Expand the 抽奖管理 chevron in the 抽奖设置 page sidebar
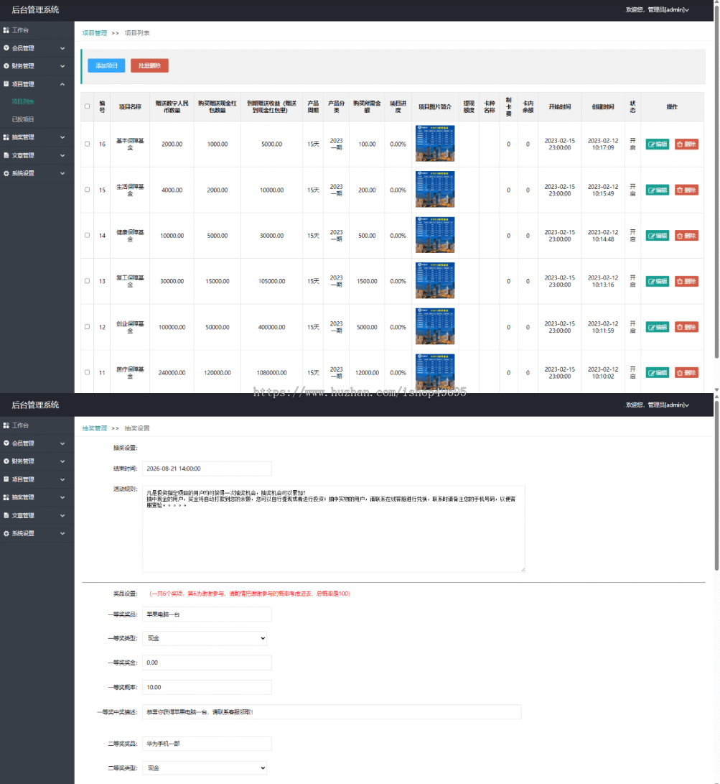The height and width of the screenshot is (784, 720). click(x=62, y=497)
